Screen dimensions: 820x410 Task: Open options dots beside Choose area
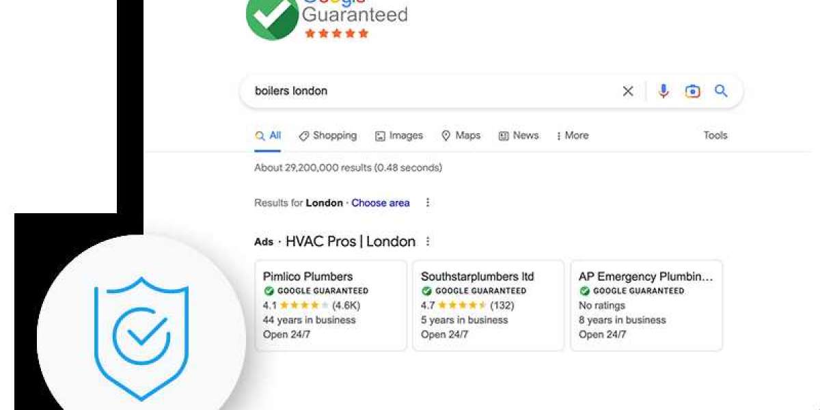point(428,202)
